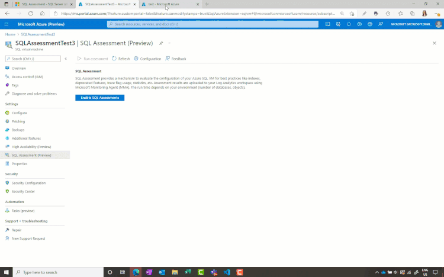Screen dimensions: 444x277
Task: Reload the browser page
Action: tap(31, 13)
